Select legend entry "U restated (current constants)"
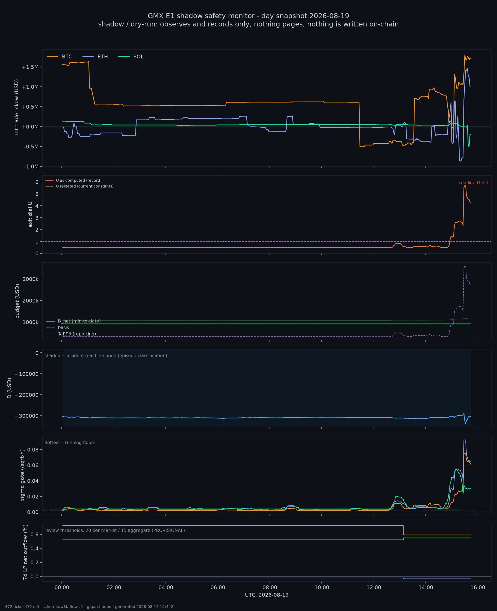The image size is (497, 611). coord(79,186)
